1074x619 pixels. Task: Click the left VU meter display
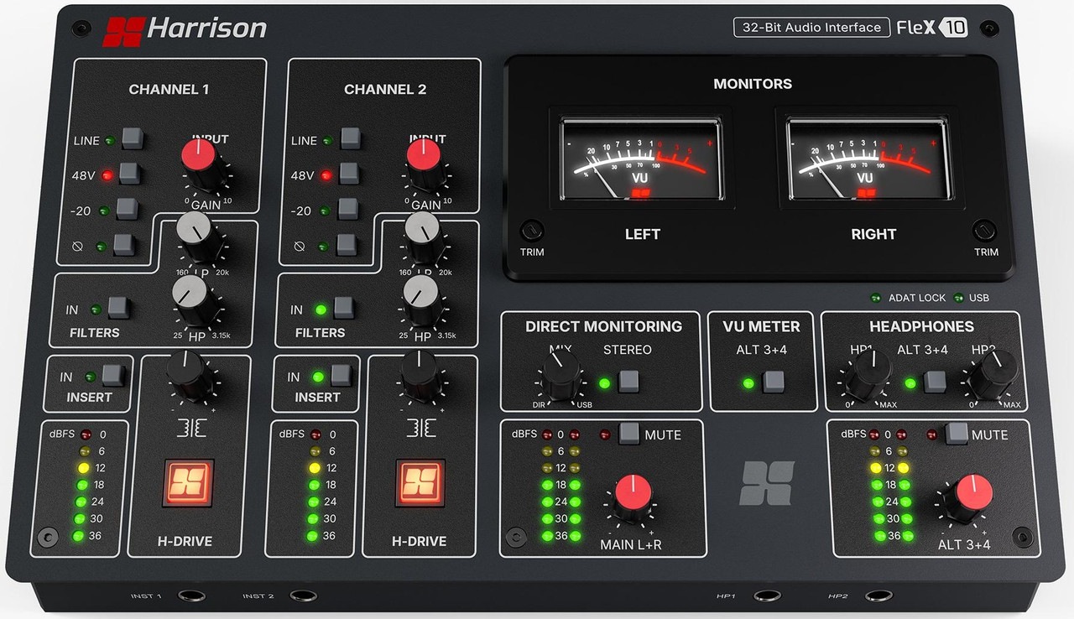642,159
